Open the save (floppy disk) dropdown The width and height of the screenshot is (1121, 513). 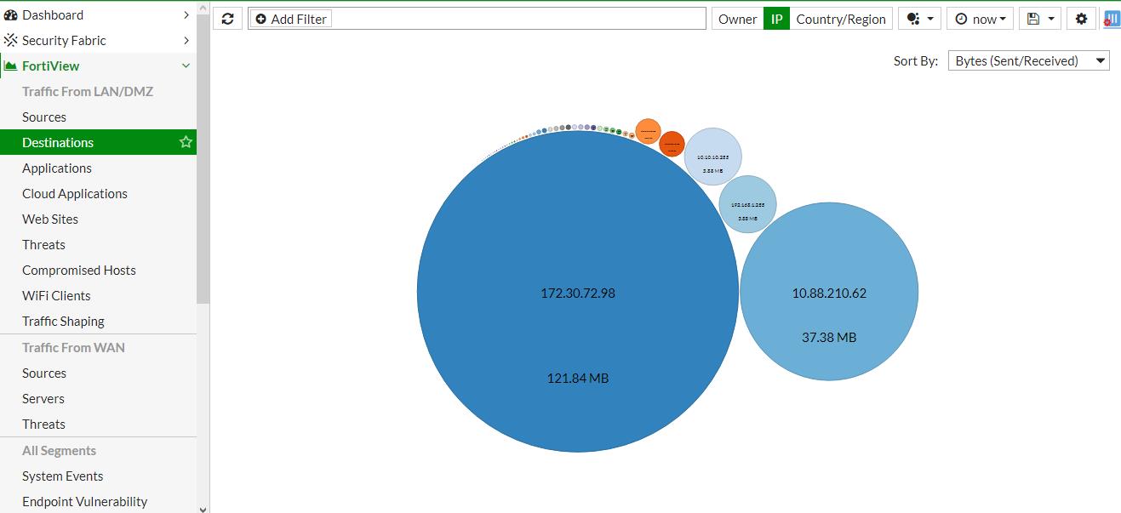(x=1040, y=19)
